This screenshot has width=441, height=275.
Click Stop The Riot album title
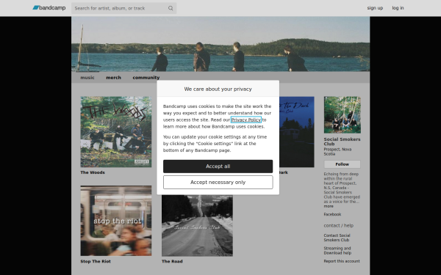(x=96, y=262)
